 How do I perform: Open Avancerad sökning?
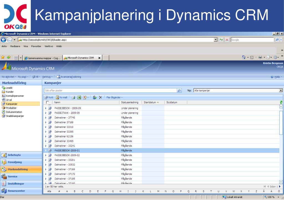[69, 77]
